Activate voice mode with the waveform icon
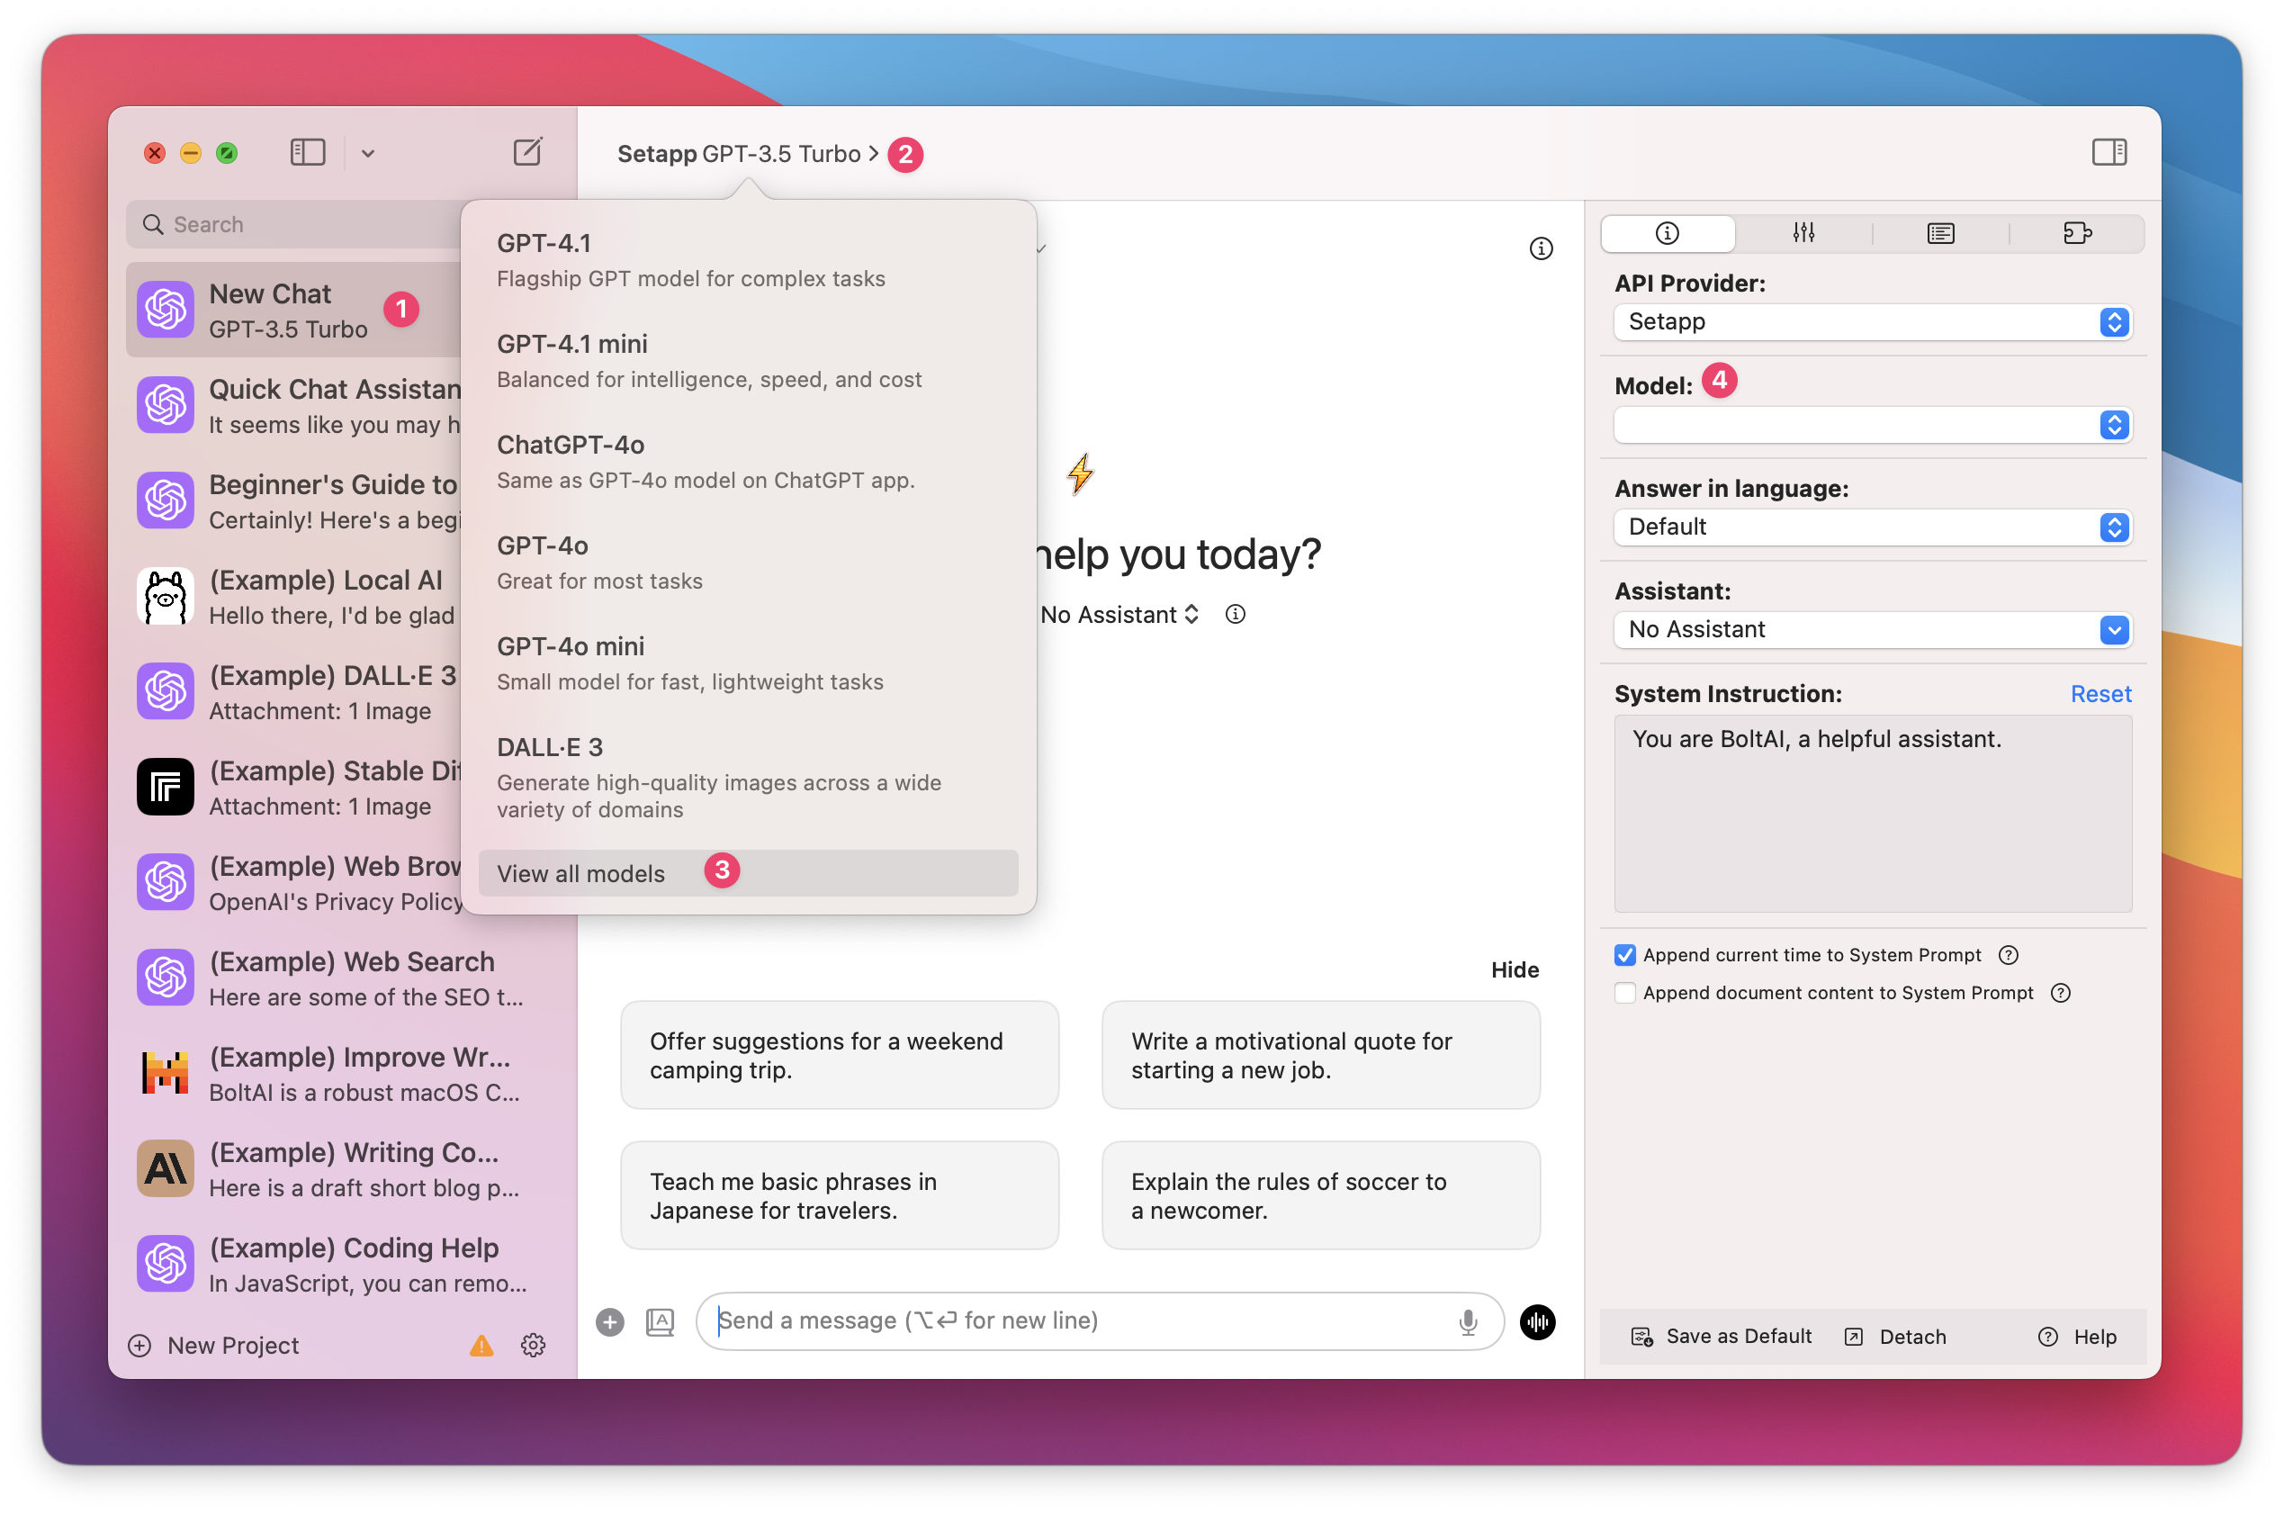2284x1514 pixels. tap(1537, 1323)
